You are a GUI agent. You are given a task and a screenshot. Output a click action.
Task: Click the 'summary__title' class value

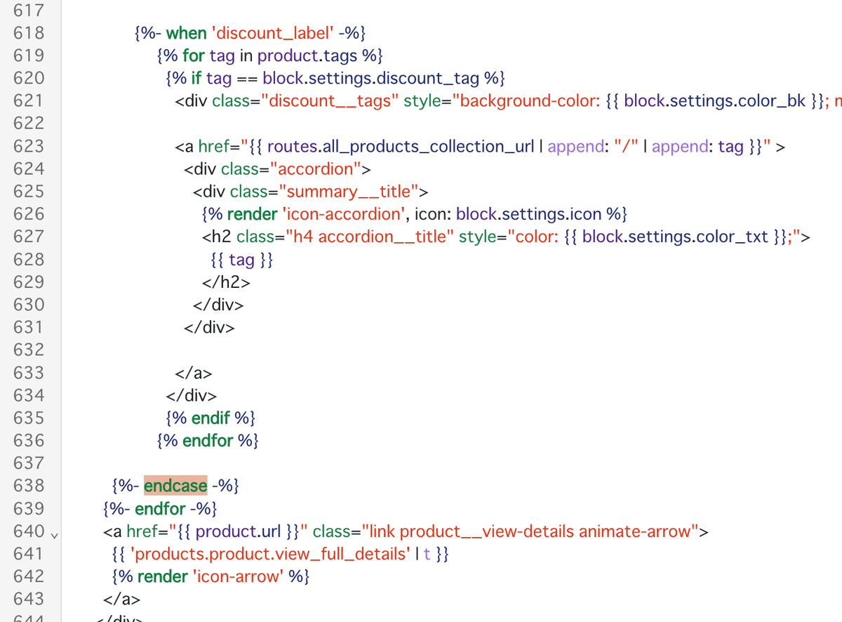pos(349,192)
